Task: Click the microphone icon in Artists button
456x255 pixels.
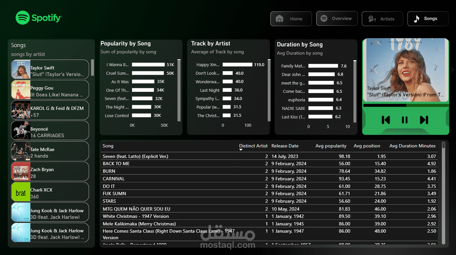Action: point(372,19)
